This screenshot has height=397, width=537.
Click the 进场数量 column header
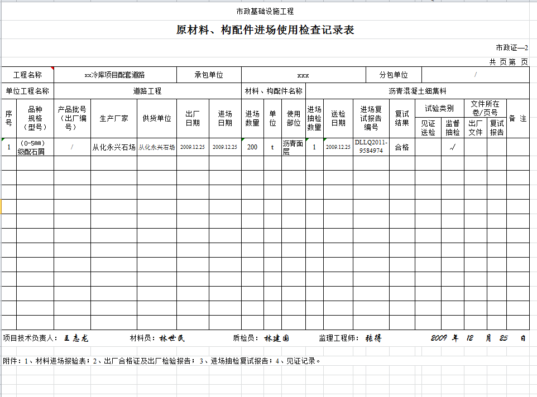click(x=252, y=118)
